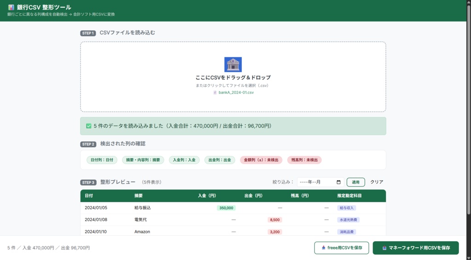Click the 残高（円） column header
471x260 pixels.
click(300, 196)
